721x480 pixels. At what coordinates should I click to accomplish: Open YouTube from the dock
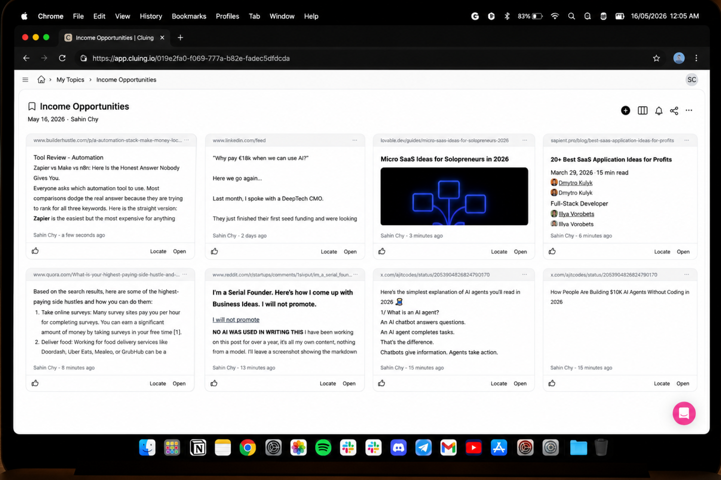473,448
